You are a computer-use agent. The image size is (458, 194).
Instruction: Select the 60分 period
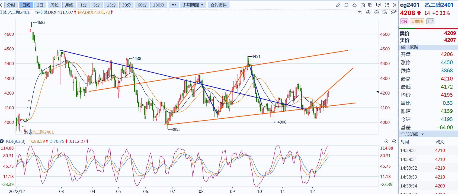(142, 5)
